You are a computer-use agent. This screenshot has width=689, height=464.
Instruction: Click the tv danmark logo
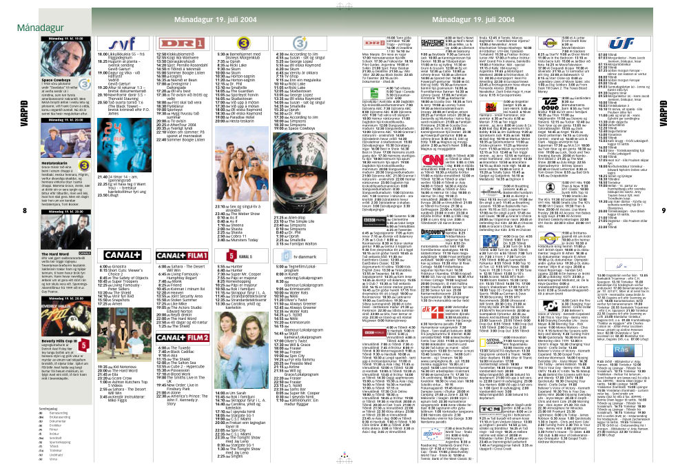point(299,256)
